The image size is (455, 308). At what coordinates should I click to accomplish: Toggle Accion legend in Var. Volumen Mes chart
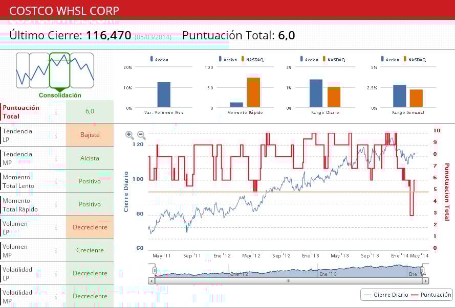[x=159, y=59]
